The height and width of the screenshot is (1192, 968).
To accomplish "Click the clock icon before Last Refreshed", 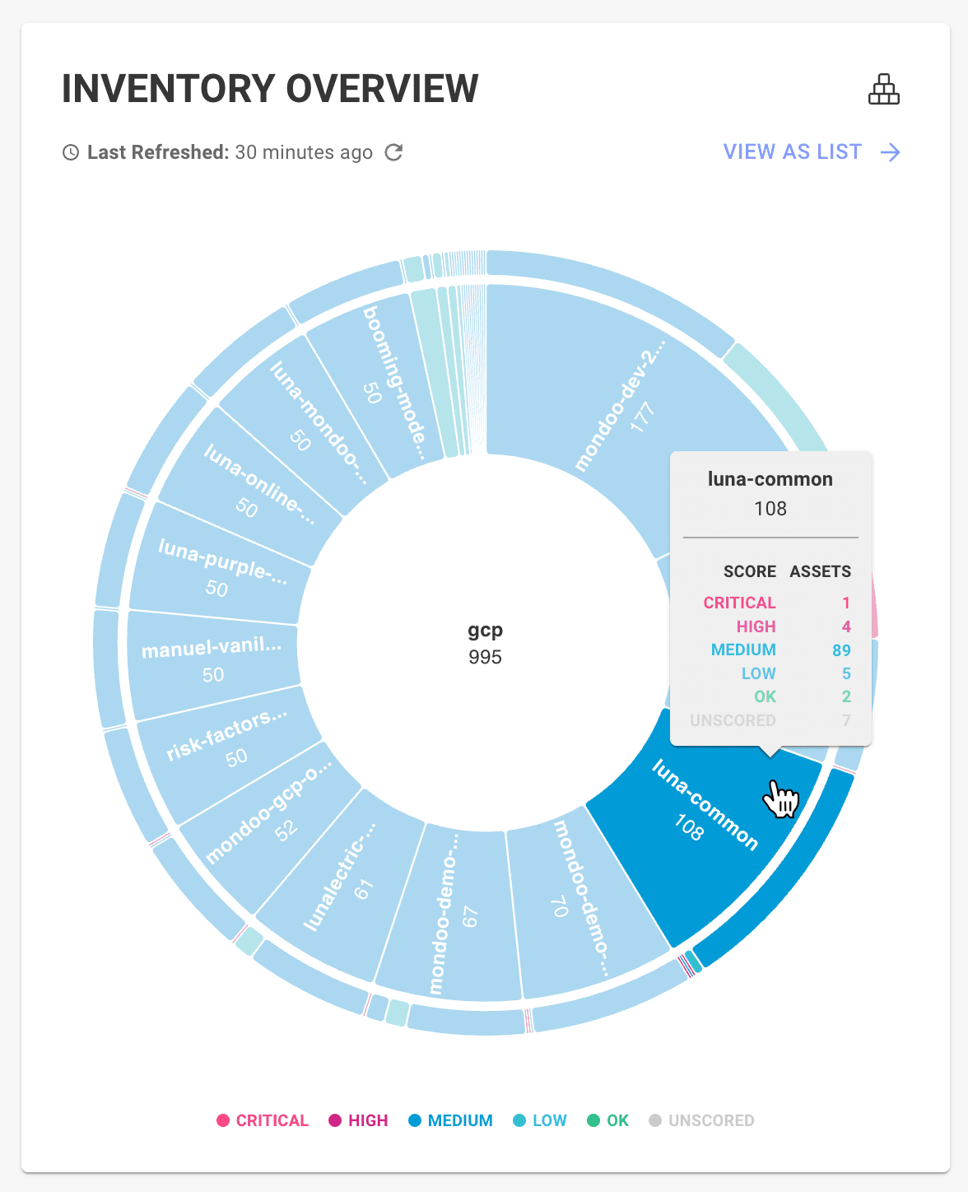I will [x=71, y=152].
